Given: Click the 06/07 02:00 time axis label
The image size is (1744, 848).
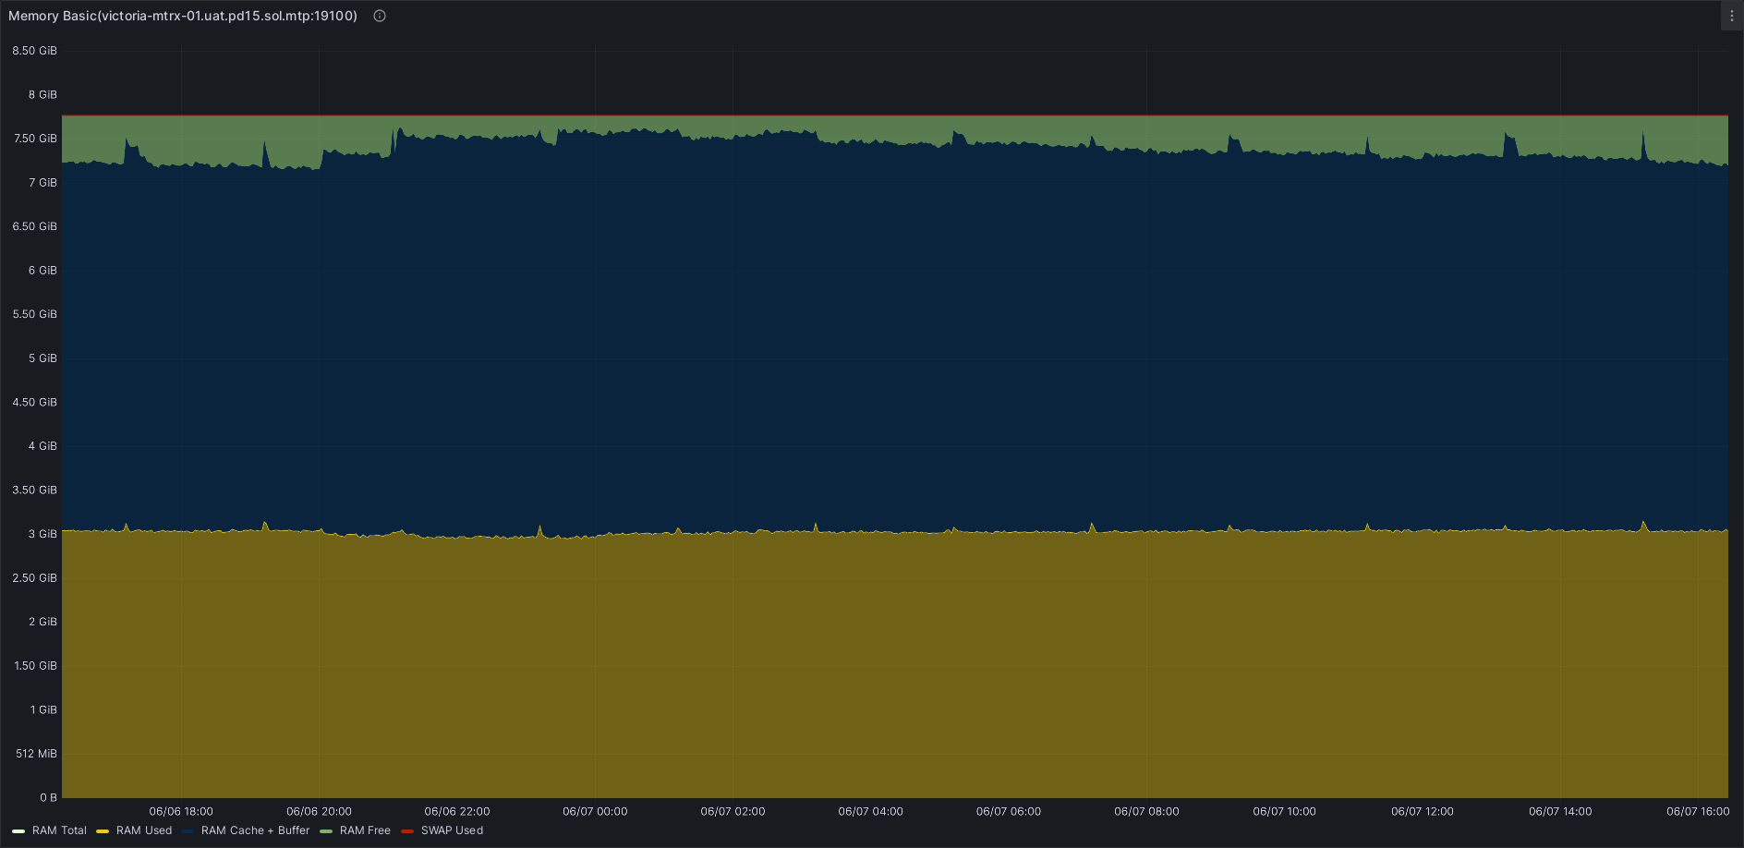Looking at the screenshot, I should tap(733, 812).
